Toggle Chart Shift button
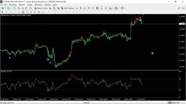 click(106, 8)
